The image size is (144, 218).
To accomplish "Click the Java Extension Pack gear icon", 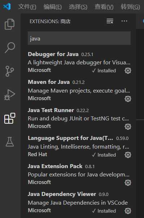I will click(x=128, y=183).
